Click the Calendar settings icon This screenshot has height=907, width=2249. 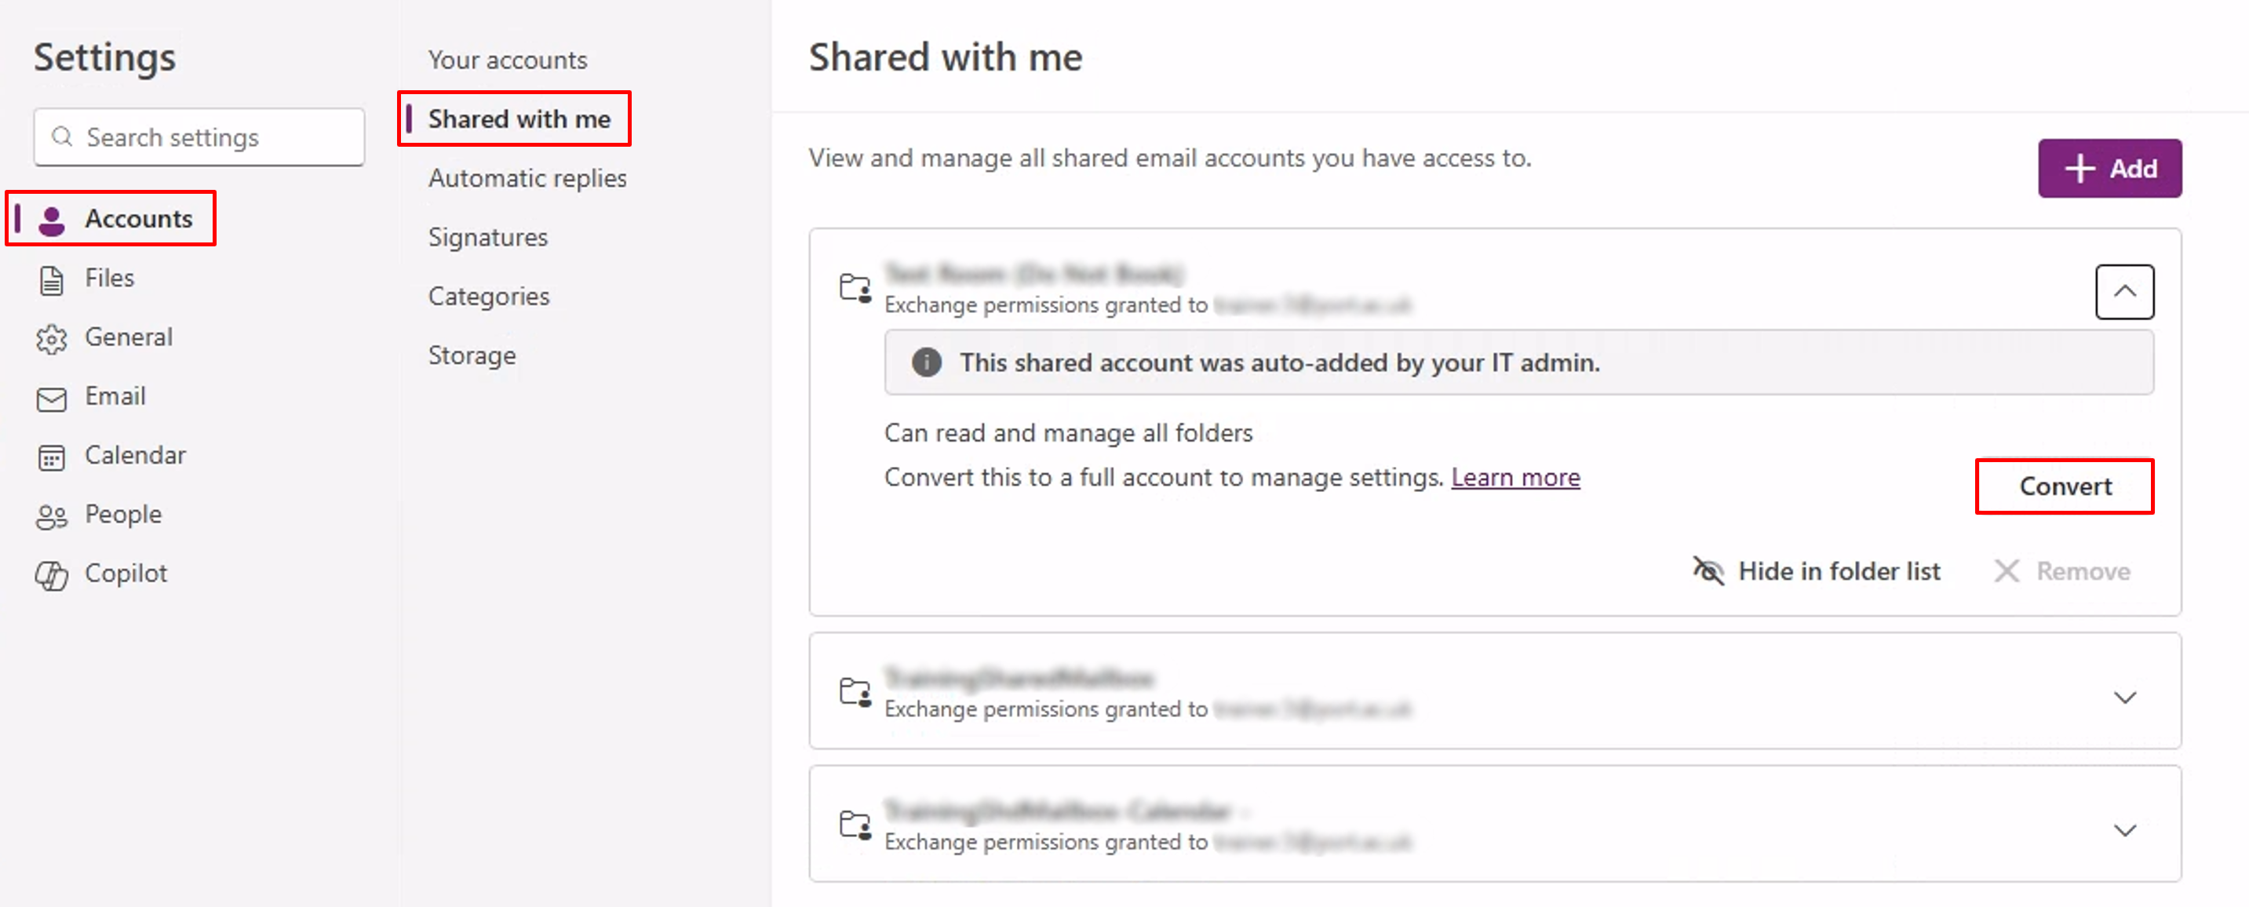[51, 457]
